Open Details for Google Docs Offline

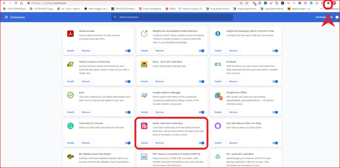(218, 112)
